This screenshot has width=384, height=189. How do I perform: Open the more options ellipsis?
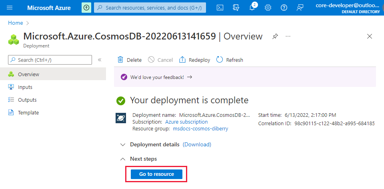[x=288, y=36]
